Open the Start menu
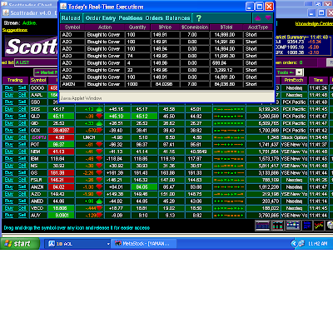 click(19, 244)
